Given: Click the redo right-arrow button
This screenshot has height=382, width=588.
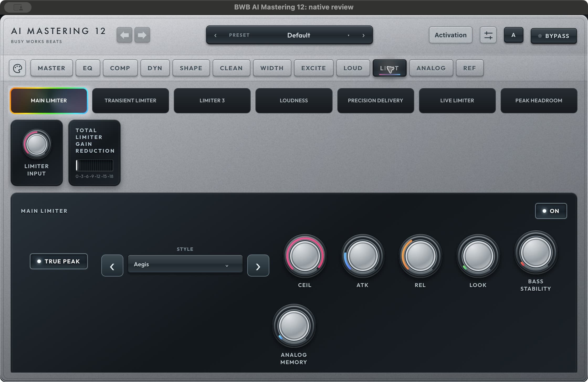Looking at the screenshot, I should point(142,35).
